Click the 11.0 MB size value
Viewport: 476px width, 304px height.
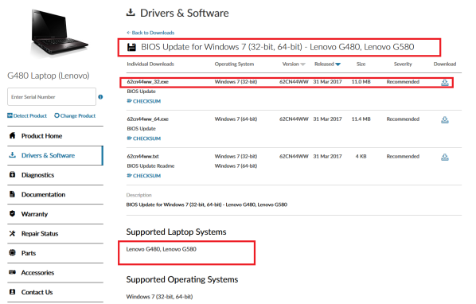(361, 82)
